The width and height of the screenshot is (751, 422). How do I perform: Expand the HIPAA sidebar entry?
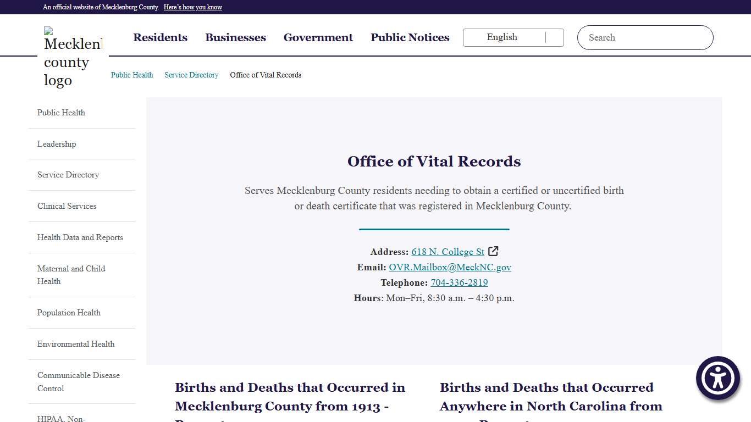pyautogui.click(x=60, y=418)
